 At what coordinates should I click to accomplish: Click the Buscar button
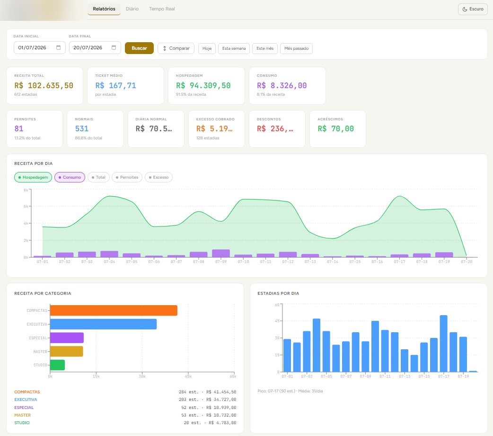tap(139, 48)
